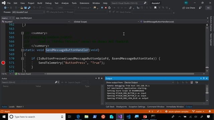This screenshot has height=120, width=214.
Task: Click the Search Visual Studio box
Action: (129, 3)
